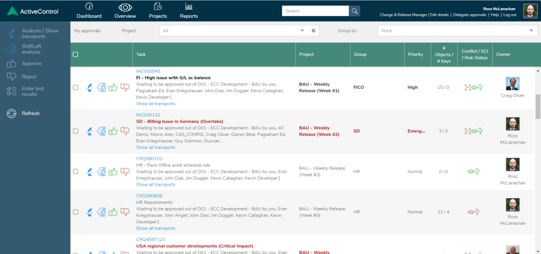Click the microscope analysis icon for INC000122
This screenshot has width=541, height=254.
[x=89, y=131]
